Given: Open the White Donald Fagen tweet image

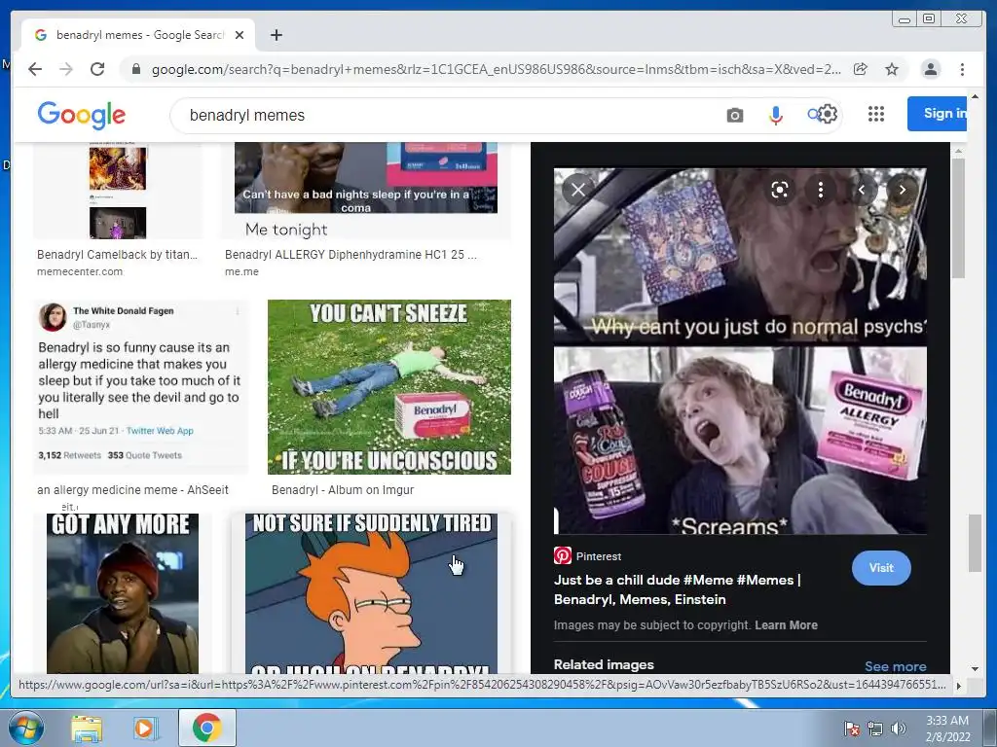Looking at the screenshot, I should click(140, 387).
